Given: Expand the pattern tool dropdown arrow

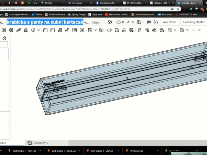Looking at the screenshot, I should click(95, 30).
